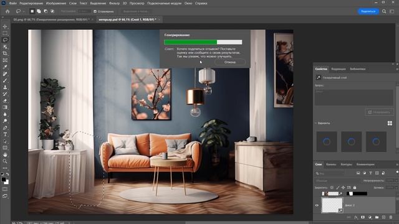The height and width of the screenshot is (224, 399).
Task: Open the Window (Окно) menu
Action: (x=188, y=3)
